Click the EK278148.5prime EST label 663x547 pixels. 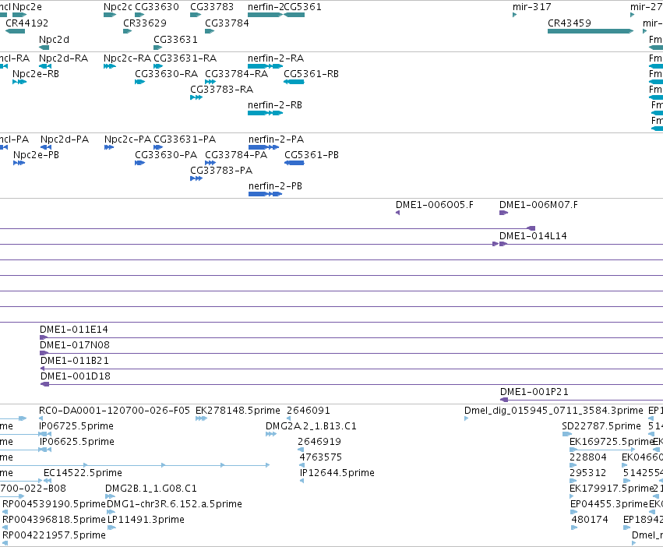238,411
